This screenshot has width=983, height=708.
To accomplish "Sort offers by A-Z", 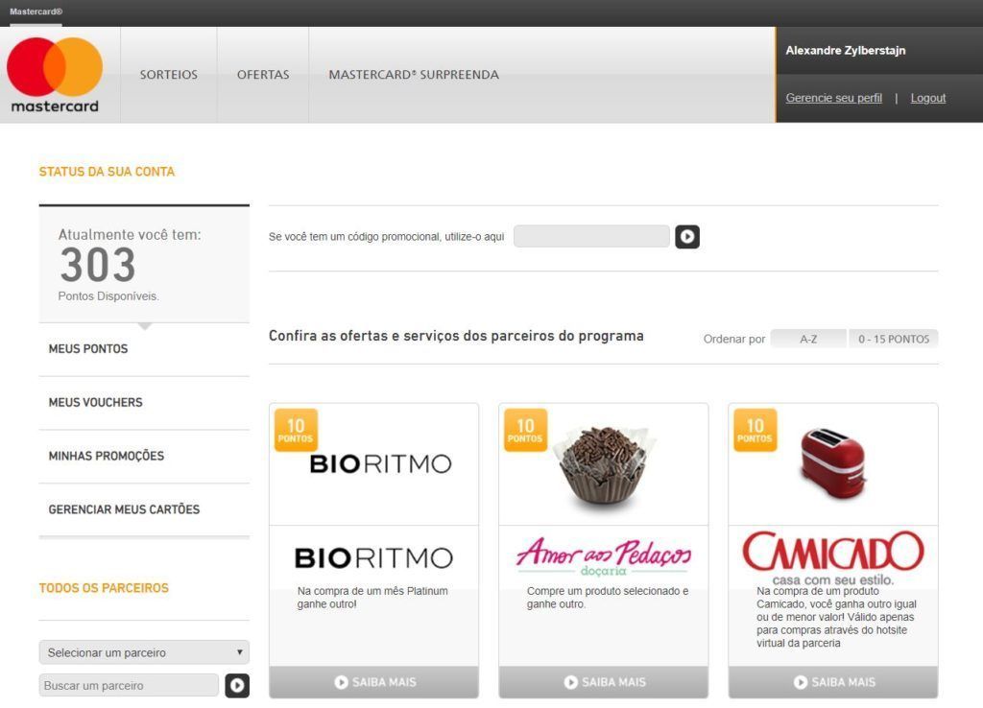I will (x=808, y=339).
